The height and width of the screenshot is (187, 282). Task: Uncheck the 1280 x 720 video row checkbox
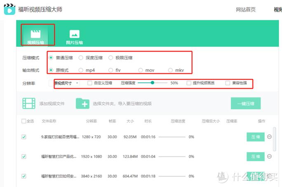pos(24,137)
